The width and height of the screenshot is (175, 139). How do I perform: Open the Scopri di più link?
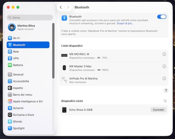click(x=125, y=23)
